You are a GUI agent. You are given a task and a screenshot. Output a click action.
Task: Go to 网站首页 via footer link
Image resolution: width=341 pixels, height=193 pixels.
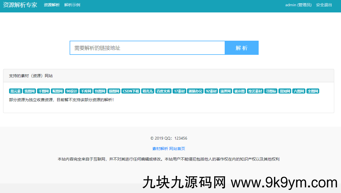(177, 149)
